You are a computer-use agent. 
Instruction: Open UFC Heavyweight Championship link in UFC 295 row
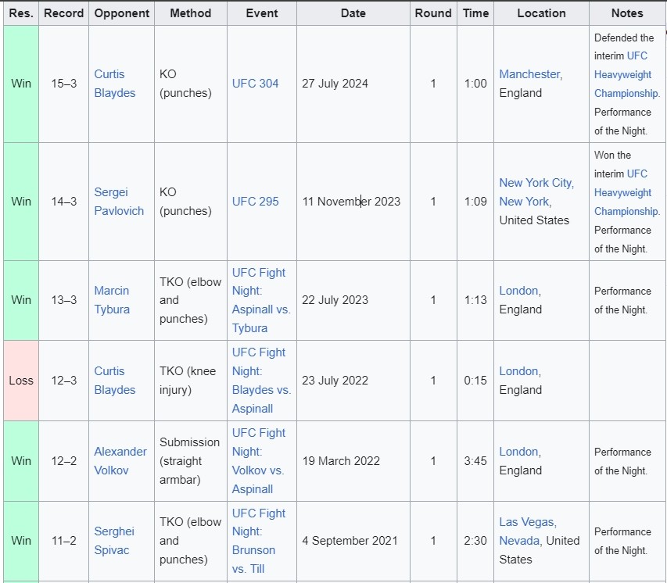tap(626, 192)
